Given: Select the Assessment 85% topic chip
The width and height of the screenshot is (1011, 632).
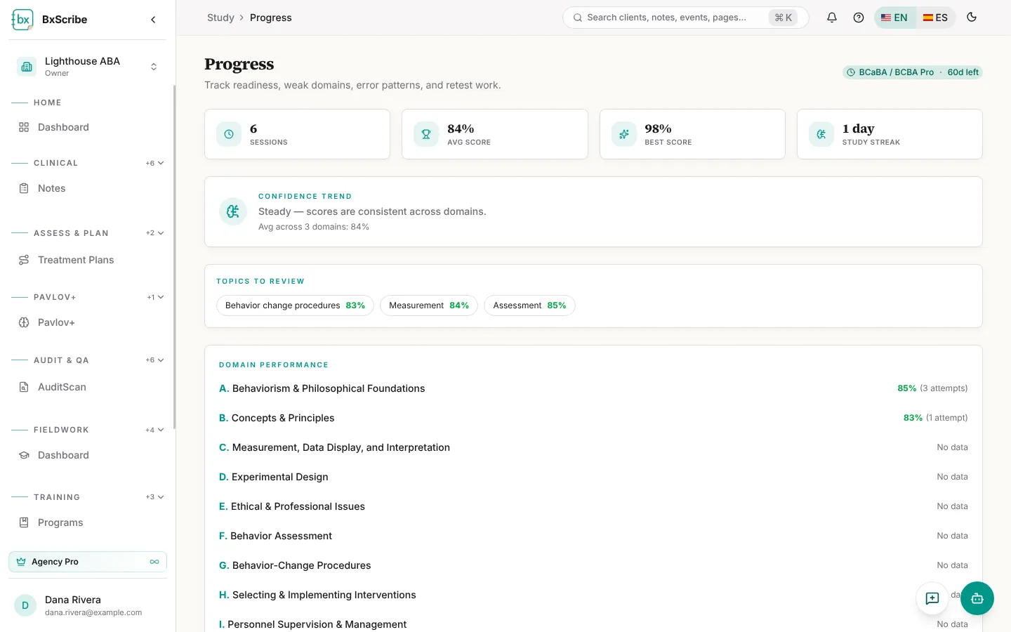Looking at the screenshot, I should click(529, 305).
